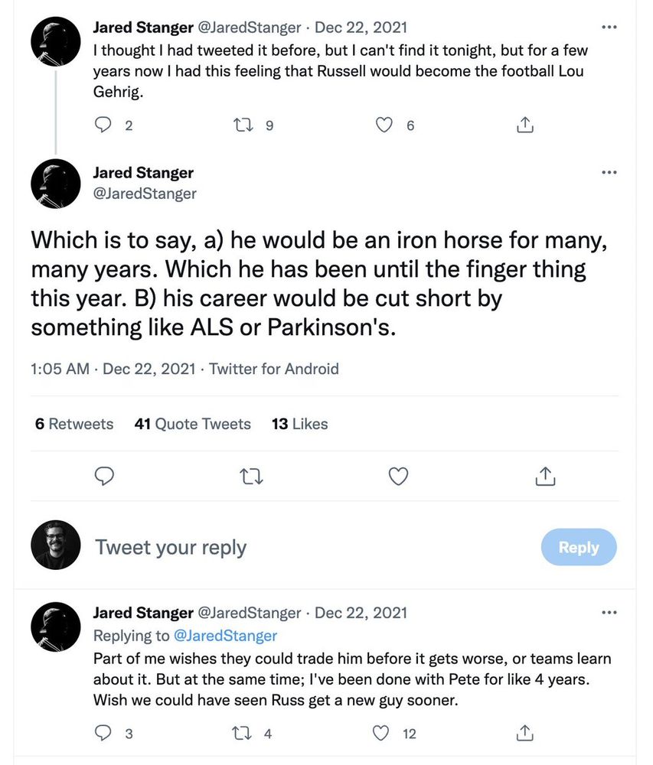
Task: Reply to the first tweet with 2 replies
Action: pos(103,125)
